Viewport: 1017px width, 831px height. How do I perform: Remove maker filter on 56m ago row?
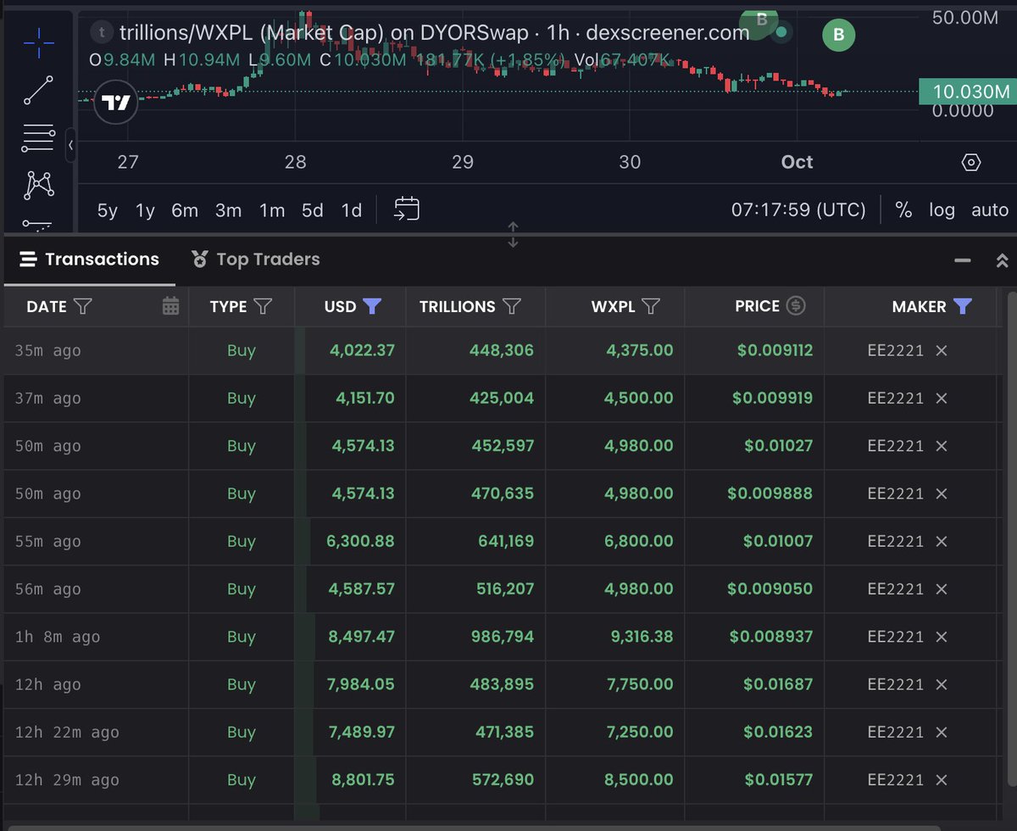coord(941,588)
